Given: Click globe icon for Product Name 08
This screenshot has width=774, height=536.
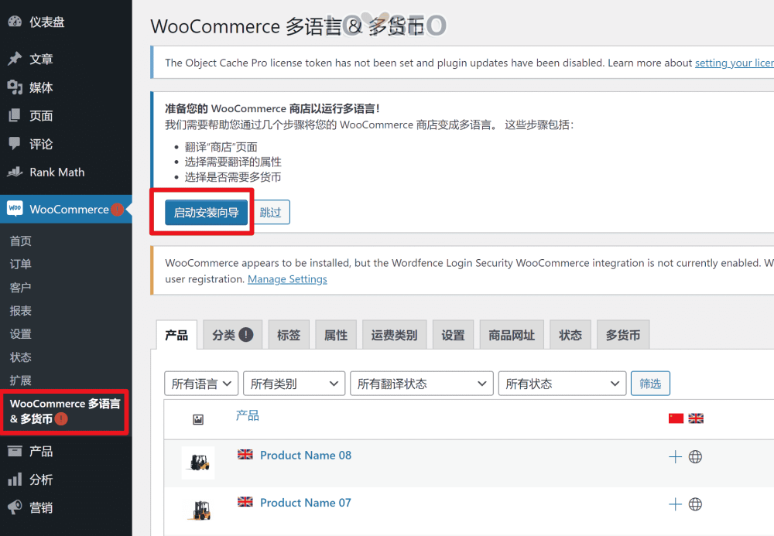Looking at the screenshot, I should (x=695, y=456).
